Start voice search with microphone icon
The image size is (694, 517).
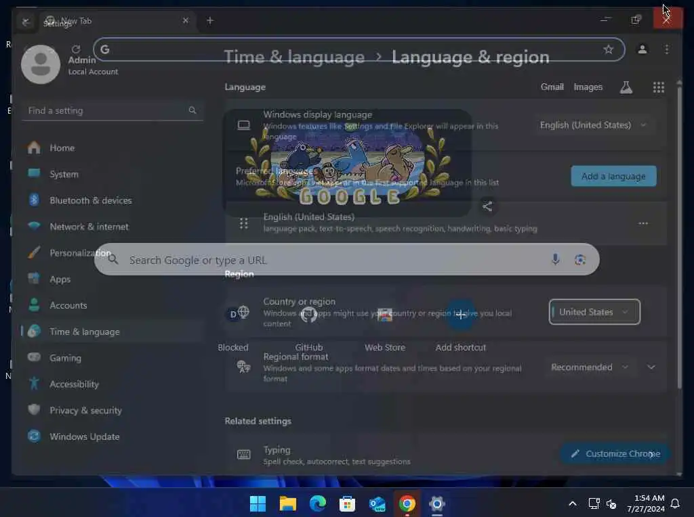556,259
